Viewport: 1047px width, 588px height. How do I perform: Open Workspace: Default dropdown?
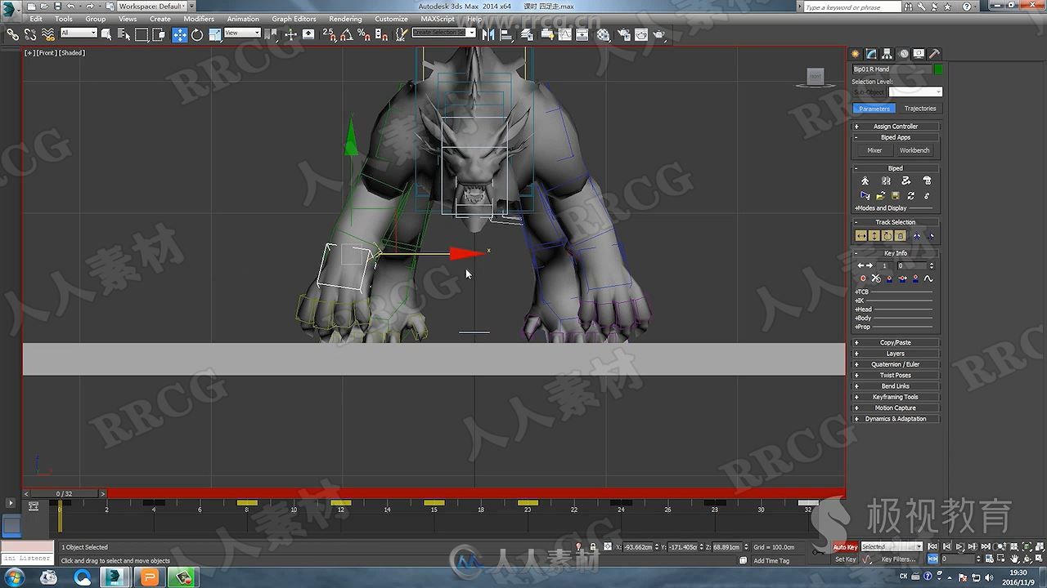[152, 6]
